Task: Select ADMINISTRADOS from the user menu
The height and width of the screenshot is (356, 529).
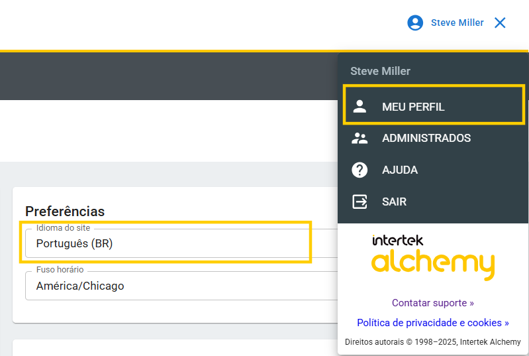Action: 426,139
